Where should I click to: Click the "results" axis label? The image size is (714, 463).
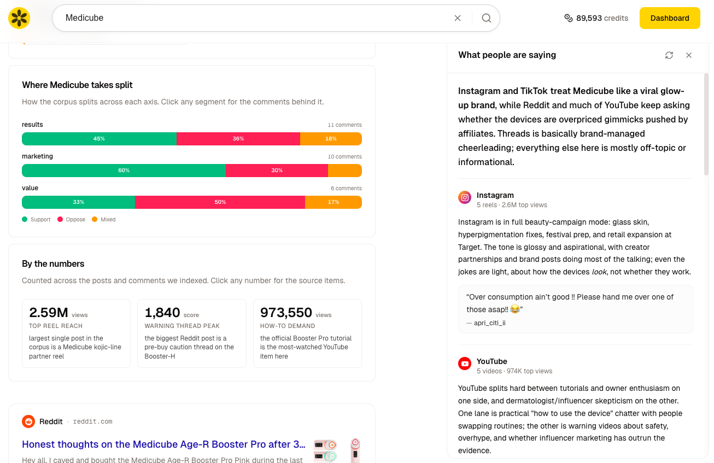32,125
